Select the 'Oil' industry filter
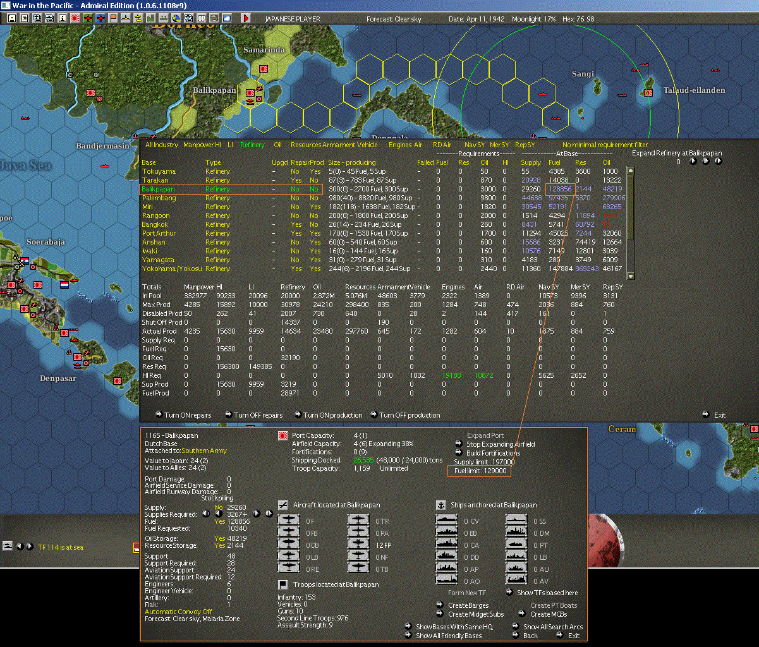The width and height of the screenshot is (759, 647). (277, 145)
